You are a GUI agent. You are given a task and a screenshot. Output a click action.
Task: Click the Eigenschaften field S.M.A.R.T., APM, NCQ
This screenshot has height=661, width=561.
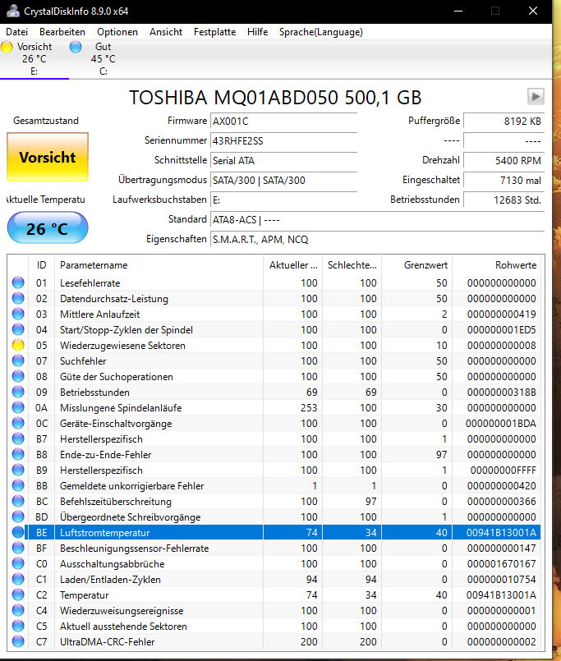[x=377, y=240]
